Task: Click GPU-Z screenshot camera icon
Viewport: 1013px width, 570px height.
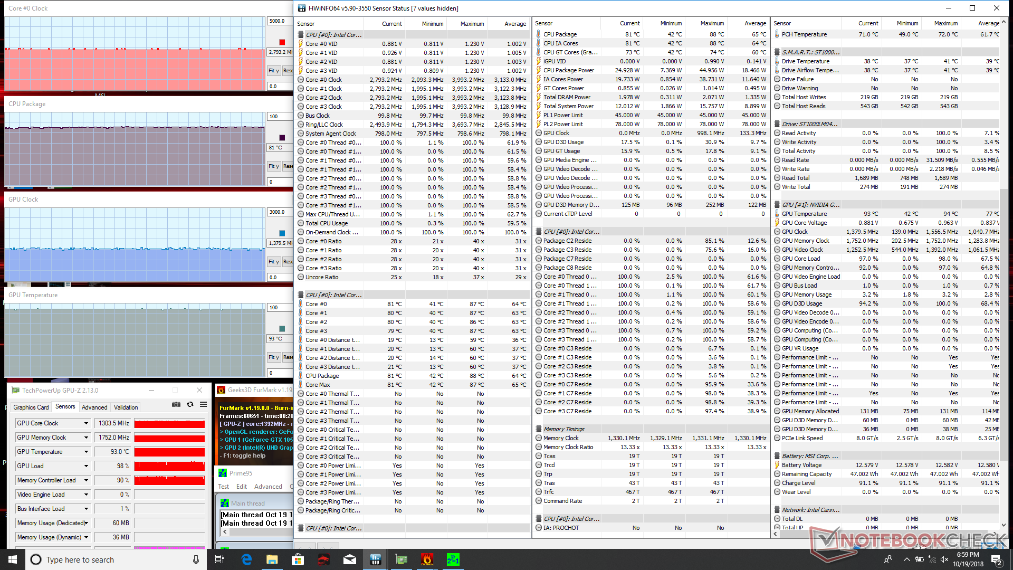Action: 176,405
